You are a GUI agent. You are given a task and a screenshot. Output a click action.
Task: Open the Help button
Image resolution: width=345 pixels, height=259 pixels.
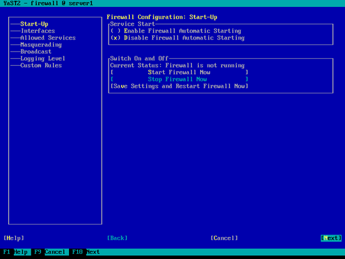click(14, 238)
